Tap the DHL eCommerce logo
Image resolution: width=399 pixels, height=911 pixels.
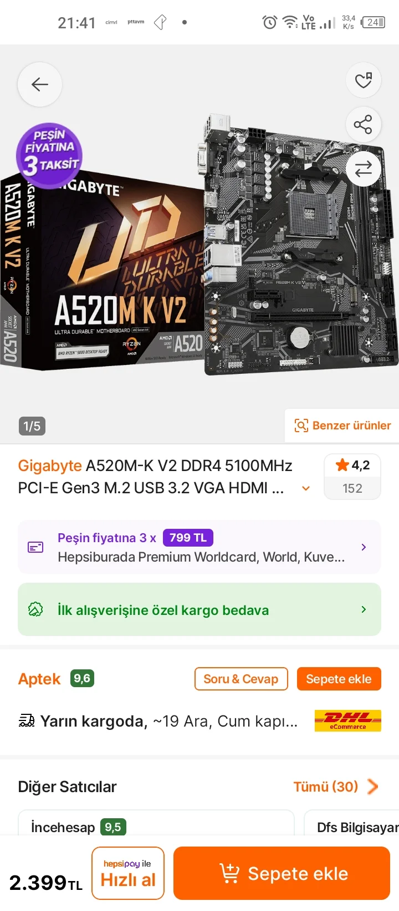pos(348,720)
